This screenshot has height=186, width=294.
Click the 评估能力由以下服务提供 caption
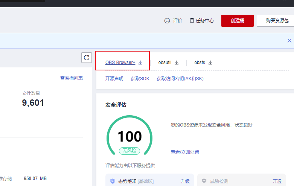tap(130, 166)
